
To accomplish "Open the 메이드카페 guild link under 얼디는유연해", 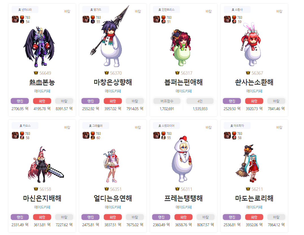I will click(113, 207).
